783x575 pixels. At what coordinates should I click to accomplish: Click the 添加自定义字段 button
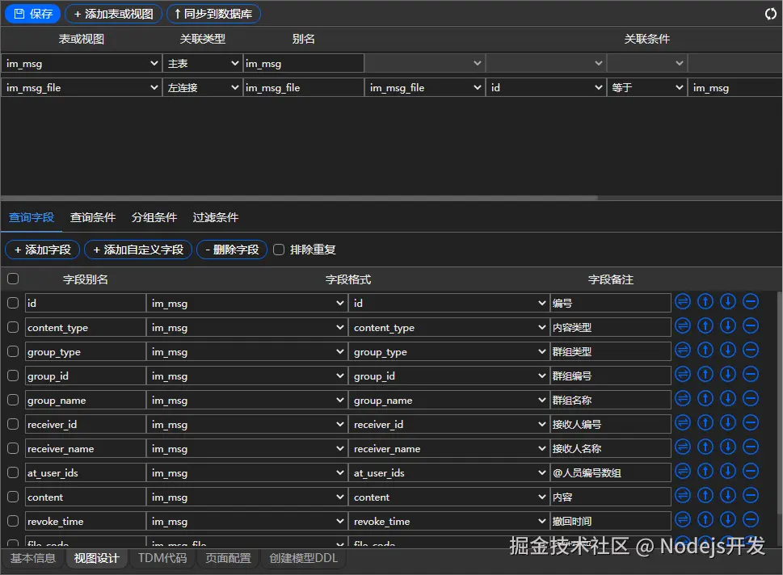coord(137,250)
